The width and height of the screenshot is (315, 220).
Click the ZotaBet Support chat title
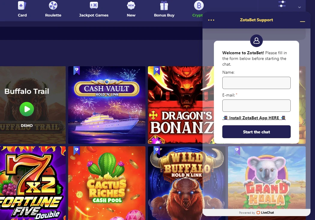pos(256,20)
